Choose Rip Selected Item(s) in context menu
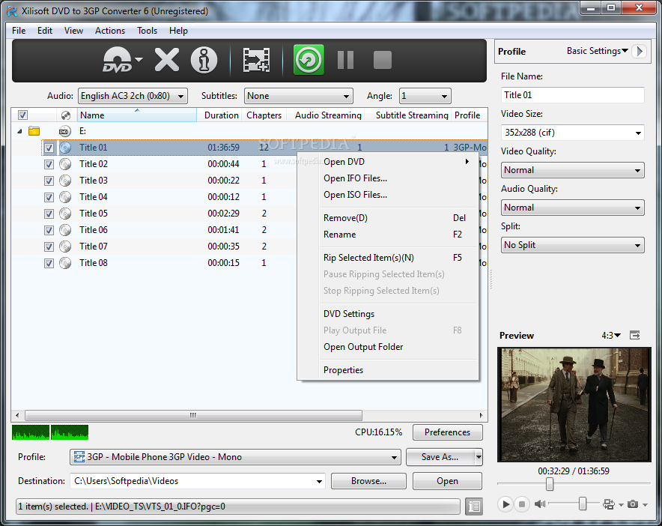Image resolution: width=662 pixels, height=526 pixels. (392, 258)
